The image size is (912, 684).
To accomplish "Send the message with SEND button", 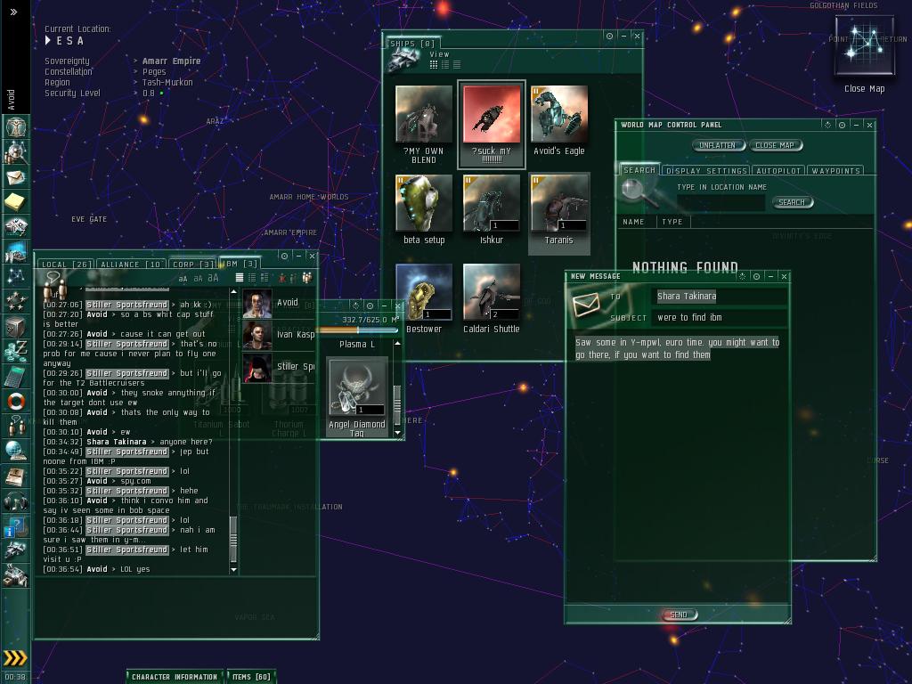I will coord(679,615).
